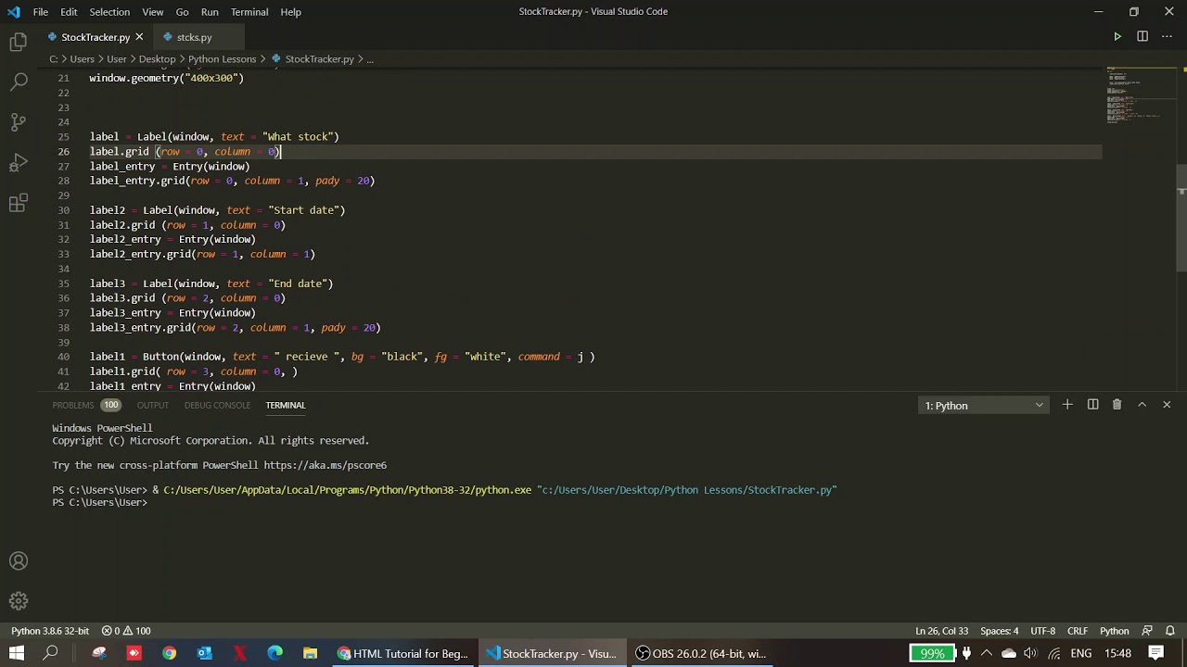Open editor More Actions ellipsis
Image resolution: width=1187 pixels, height=667 pixels.
[x=1167, y=37]
